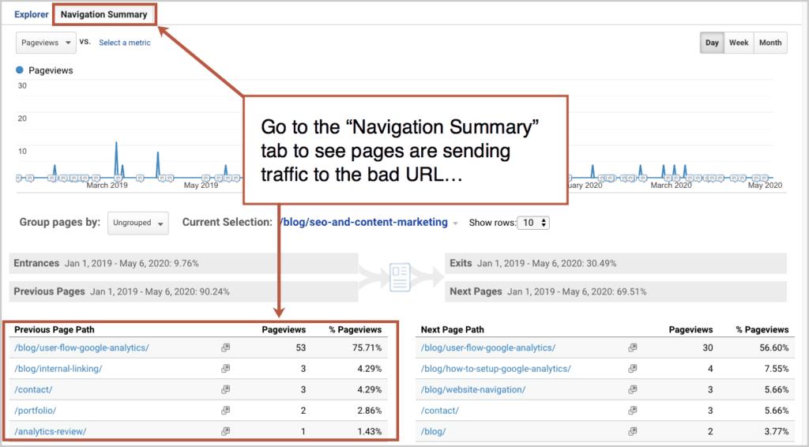Image resolution: width=809 pixels, height=447 pixels.
Task: Open external link icon for previous /blog/user-flow-google-analytics/
Action: (x=225, y=348)
